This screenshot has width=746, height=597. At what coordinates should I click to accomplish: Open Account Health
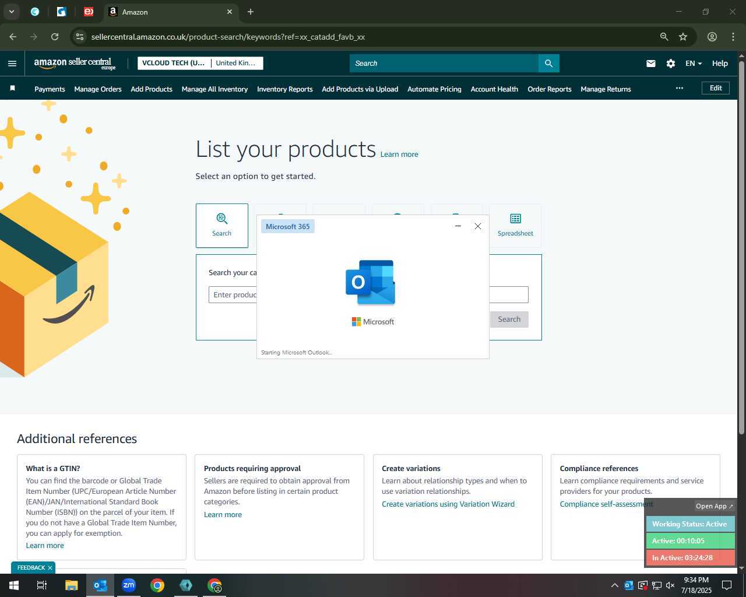(x=494, y=89)
